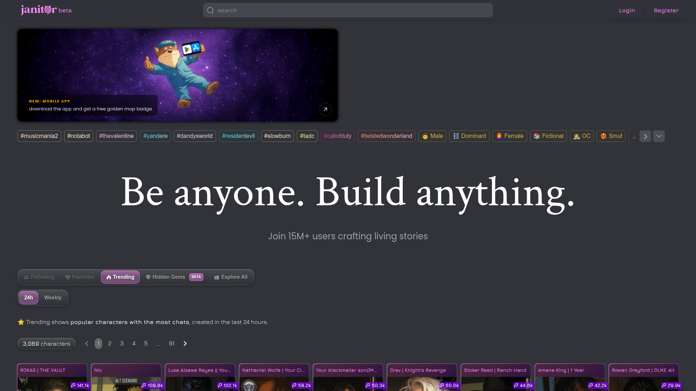Click the search magnifier icon
Screen dimensions: 696x391
pos(210,10)
